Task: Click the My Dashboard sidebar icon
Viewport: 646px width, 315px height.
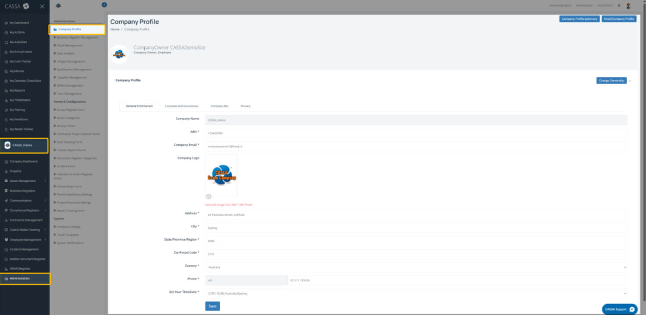Action: (6, 23)
